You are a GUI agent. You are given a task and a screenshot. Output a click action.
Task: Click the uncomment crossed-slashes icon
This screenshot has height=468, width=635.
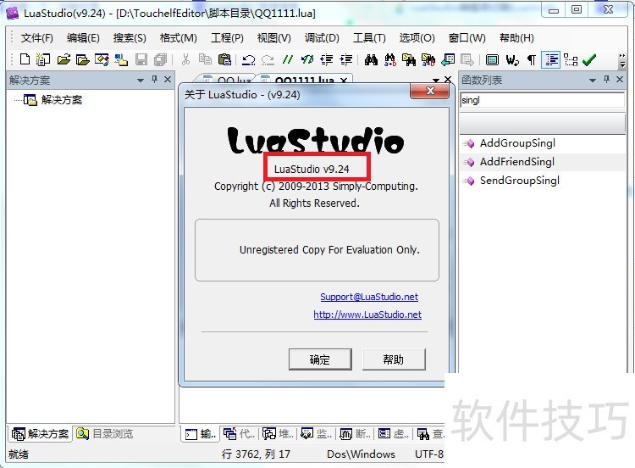pos(307,59)
